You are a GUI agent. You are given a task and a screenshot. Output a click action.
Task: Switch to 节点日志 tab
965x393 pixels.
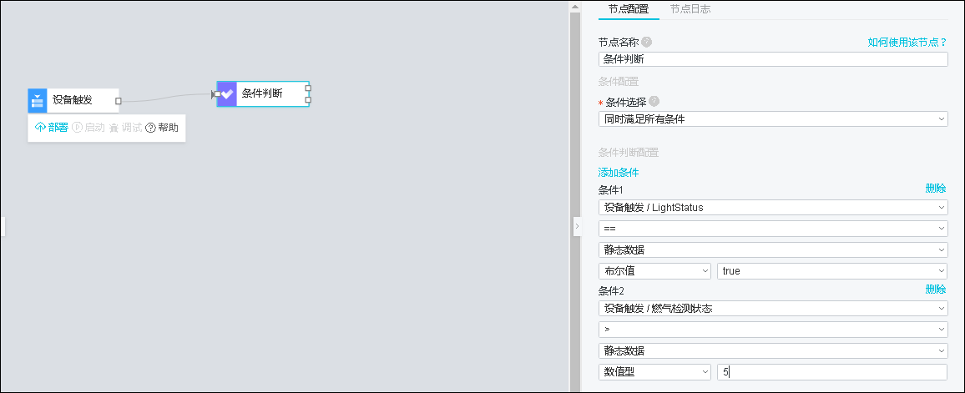tap(690, 9)
